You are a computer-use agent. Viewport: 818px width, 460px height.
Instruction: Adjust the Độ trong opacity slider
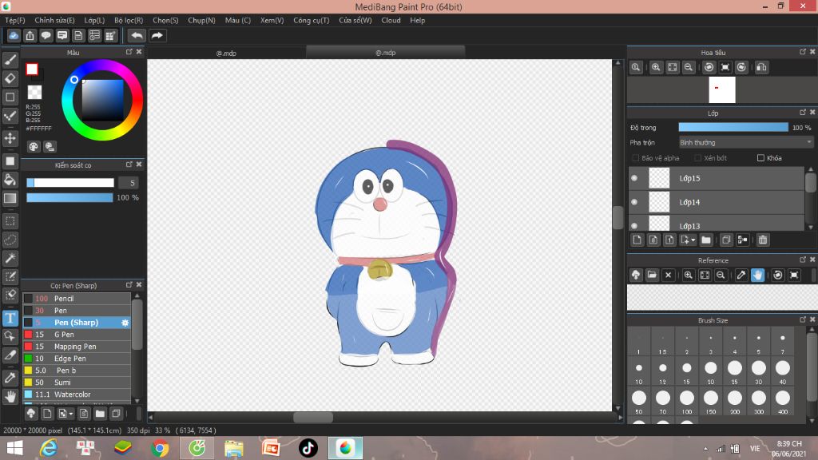tap(733, 127)
